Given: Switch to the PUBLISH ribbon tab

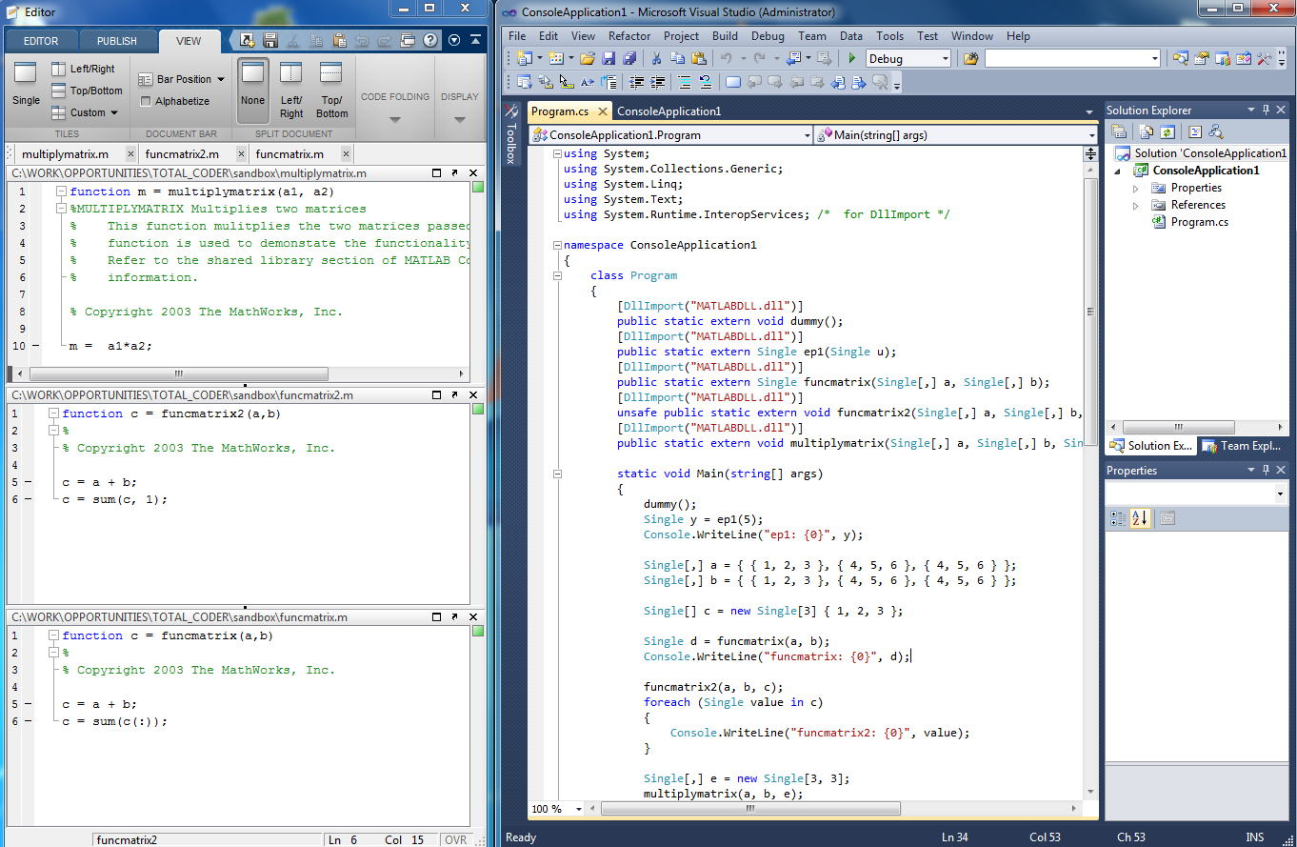Looking at the screenshot, I should pos(117,41).
